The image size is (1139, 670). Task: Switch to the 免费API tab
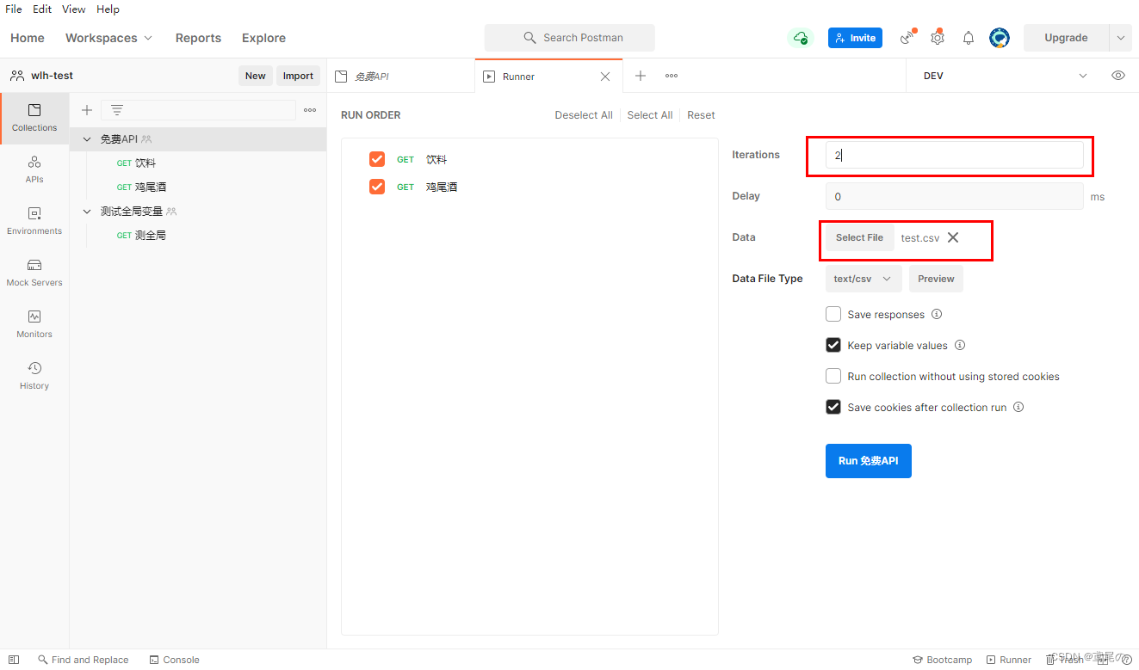tap(401, 76)
